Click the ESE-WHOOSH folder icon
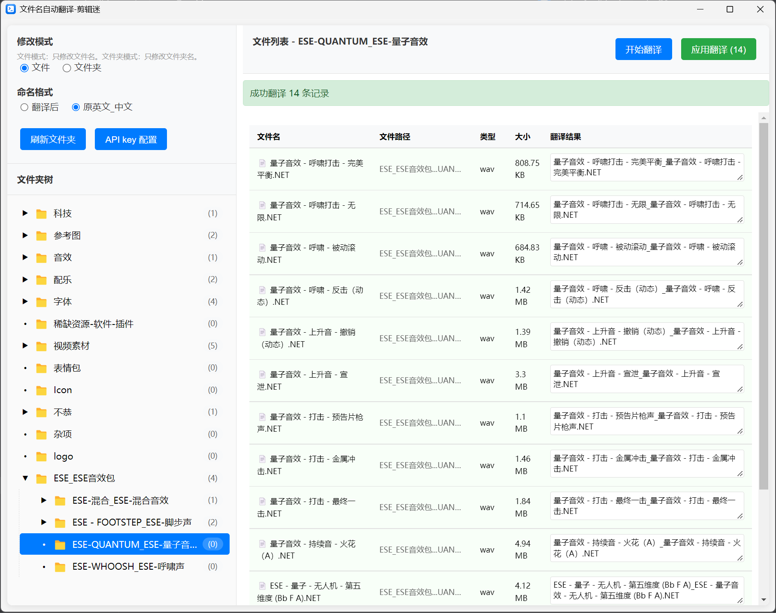Viewport: 776px width, 613px height. [x=60, y=567]
